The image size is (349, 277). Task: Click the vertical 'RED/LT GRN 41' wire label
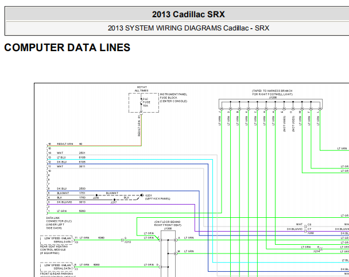pyautogui.click(x=139, y=126)
